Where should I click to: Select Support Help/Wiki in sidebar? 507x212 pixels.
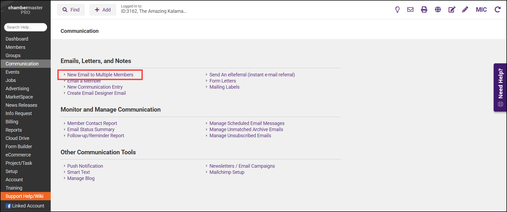(x=25, y=196)
